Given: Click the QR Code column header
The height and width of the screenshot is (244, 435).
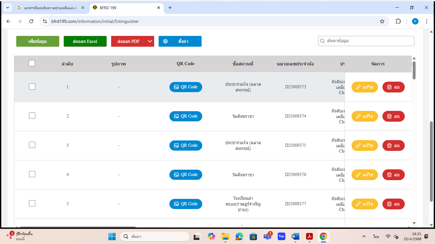Looking at the screenshot, I should click(186, 64).
